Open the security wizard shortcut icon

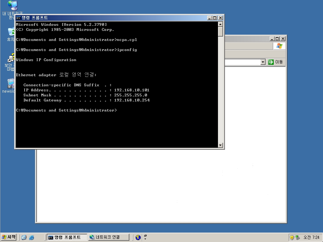11,58
